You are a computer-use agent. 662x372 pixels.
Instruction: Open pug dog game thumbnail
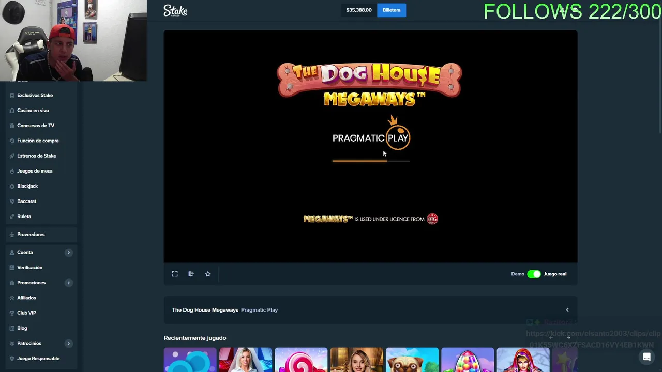(412, 360)
